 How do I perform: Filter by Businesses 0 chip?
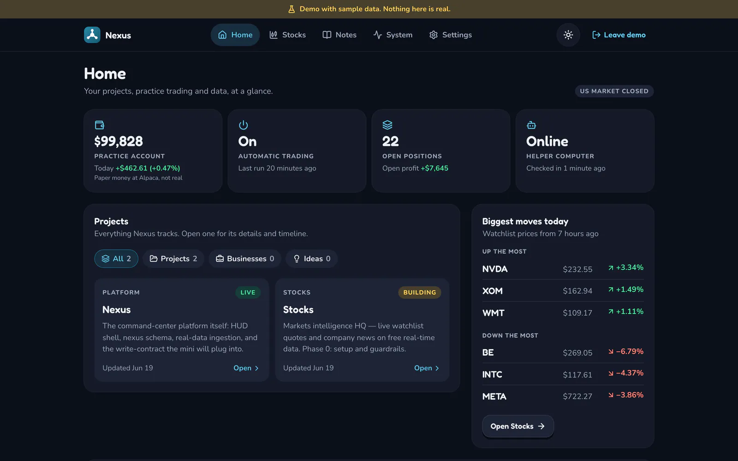pyautogui.click(x=245, y=259)
